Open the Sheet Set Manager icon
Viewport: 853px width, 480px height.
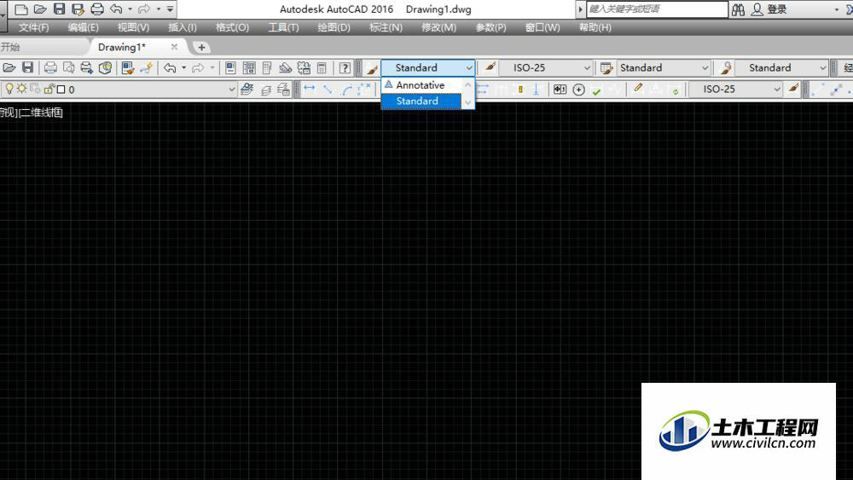285,68
